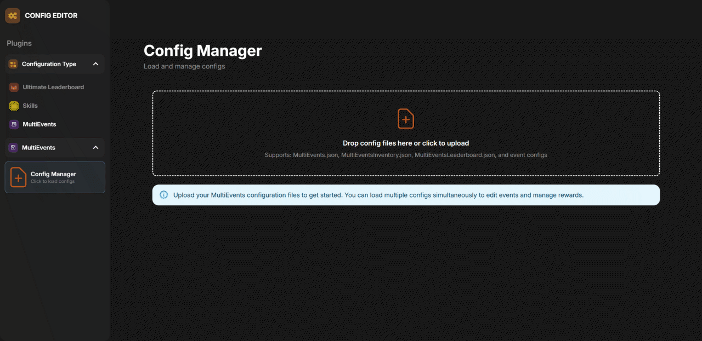Click the 'Upload your MultiEvents configuration files' banner text
Screen dimensions: 702x341
378,195
